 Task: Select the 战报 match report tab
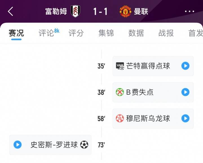(166, 33)
